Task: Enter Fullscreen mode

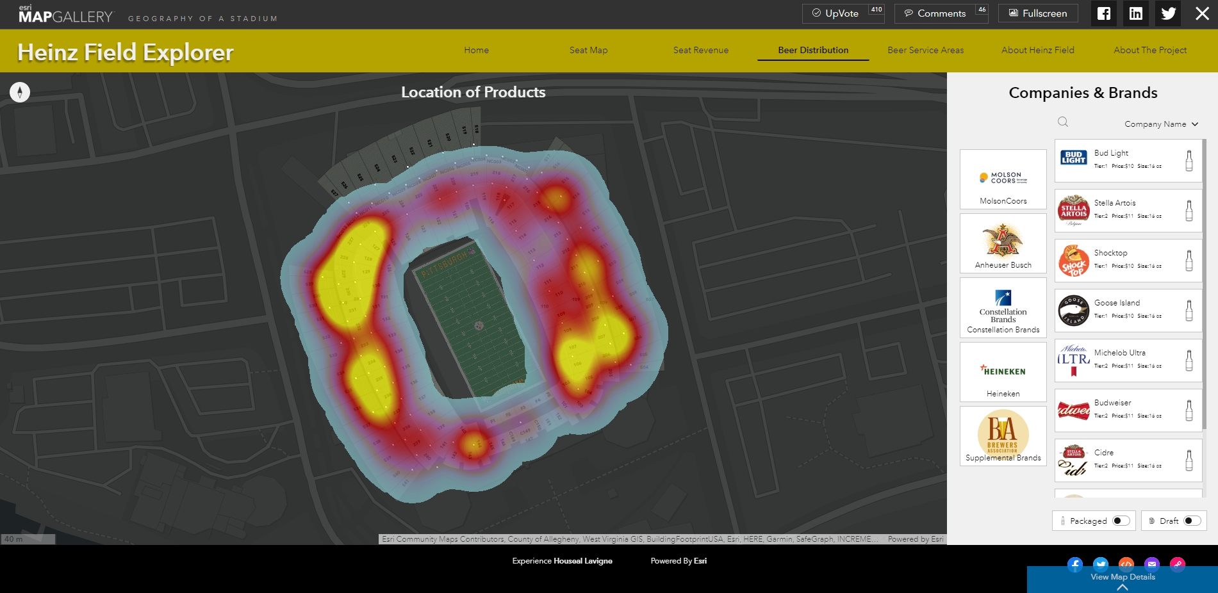Action: click(1038, 13)
